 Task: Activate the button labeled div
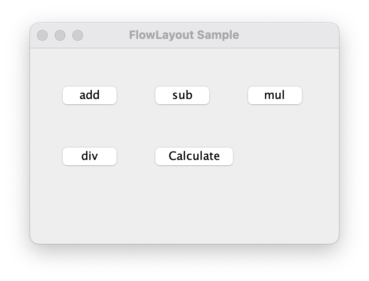[x=90, y=156]
